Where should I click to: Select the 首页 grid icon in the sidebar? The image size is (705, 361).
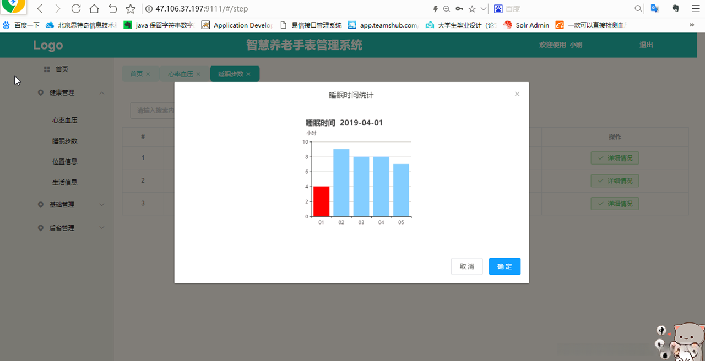47,69
